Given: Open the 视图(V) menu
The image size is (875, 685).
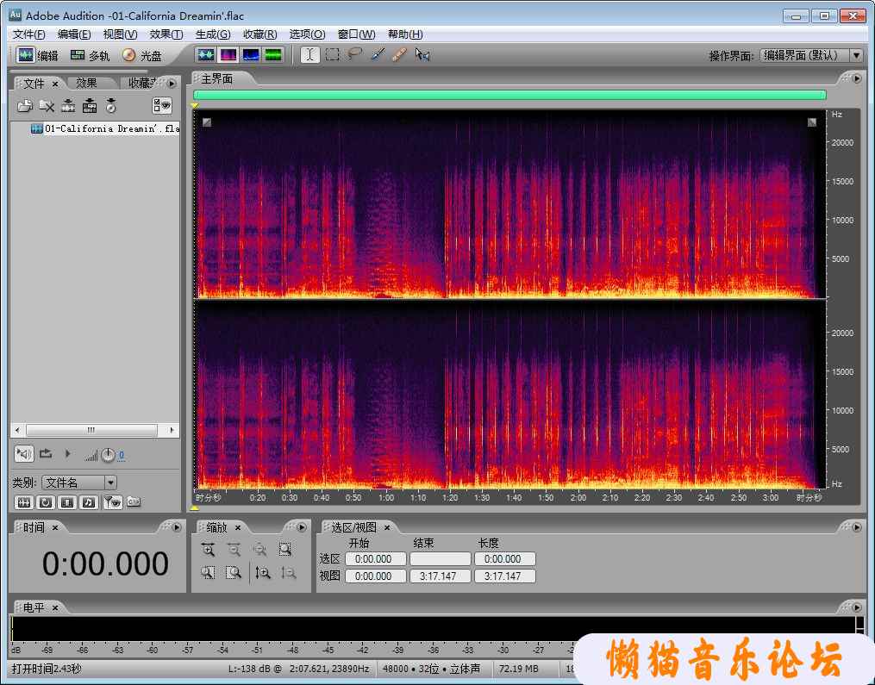Looking at the screenshot, I should [120, 34].
